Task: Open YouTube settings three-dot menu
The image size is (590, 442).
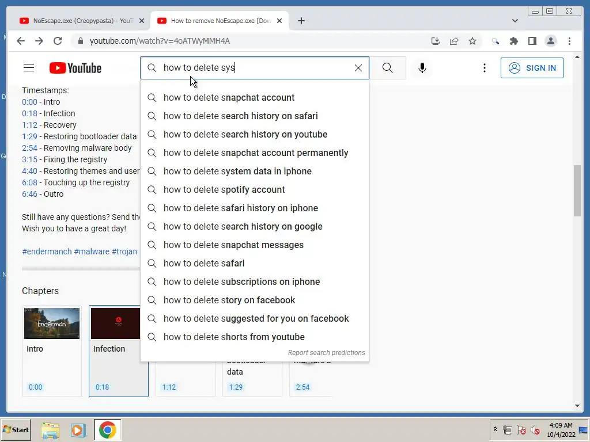Action: [x=484, y=68]
